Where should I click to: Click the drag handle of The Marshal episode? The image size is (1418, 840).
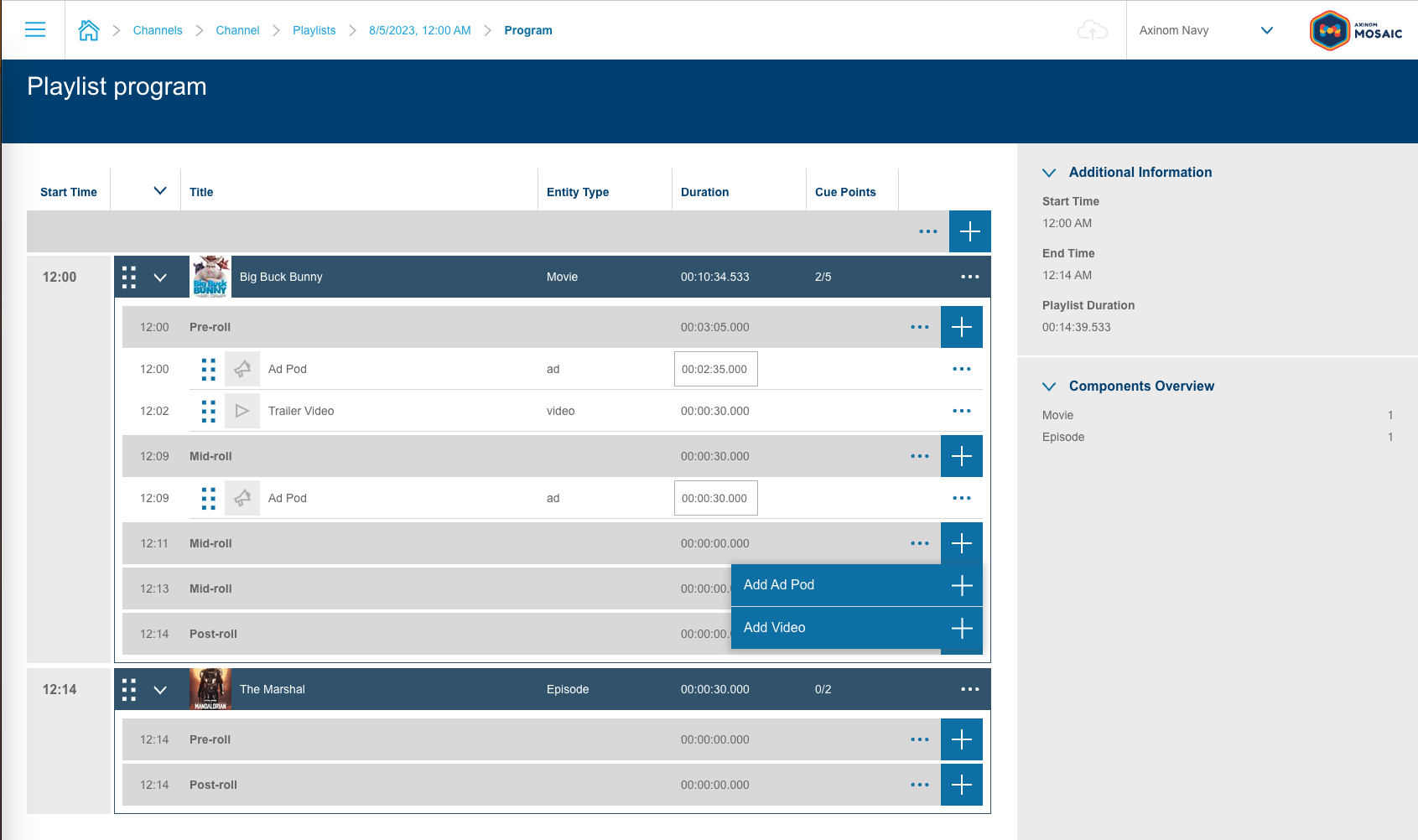tap(128, 689)
